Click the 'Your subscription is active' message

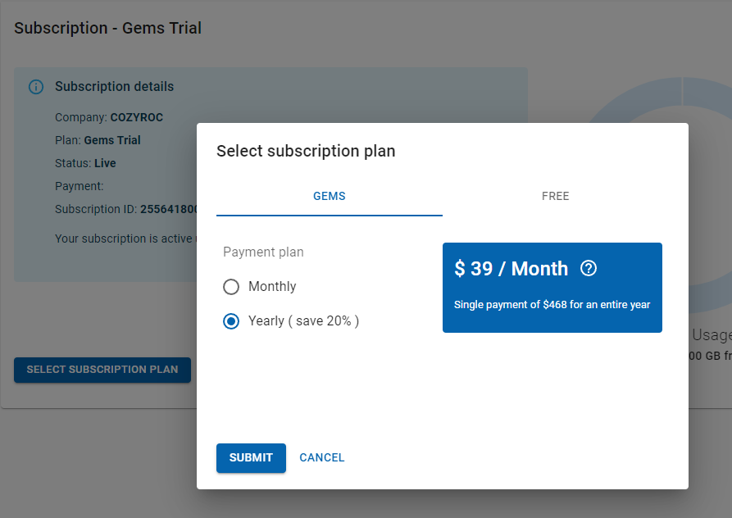(125, 239)
